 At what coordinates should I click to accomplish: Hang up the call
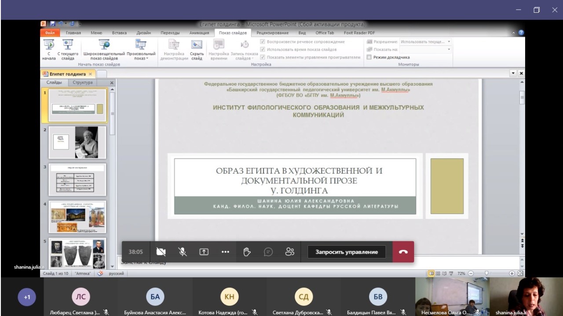(x=403, y=252)
